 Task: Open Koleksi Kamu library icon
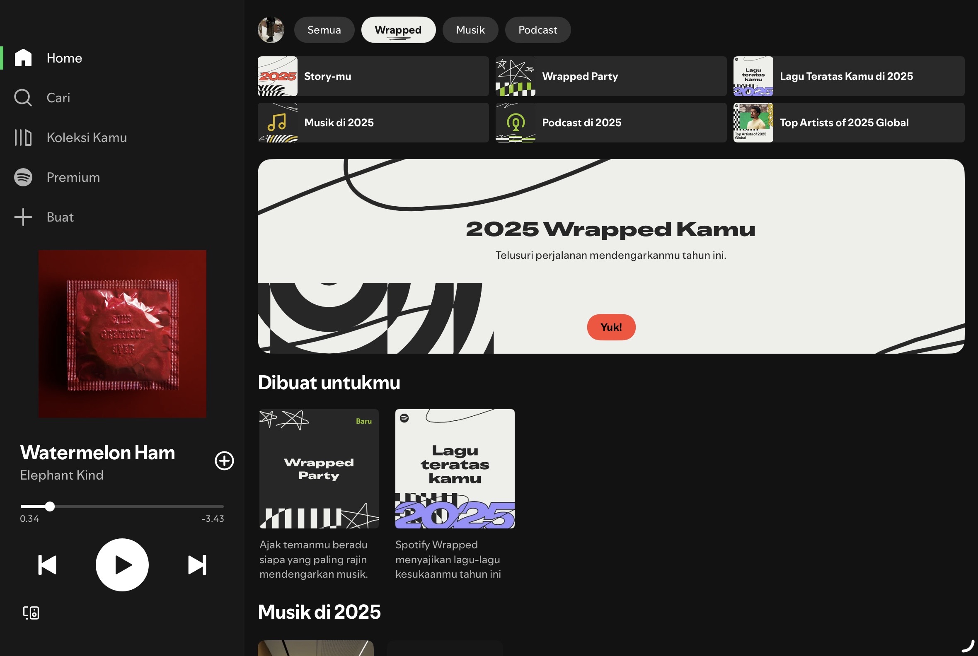23,137
